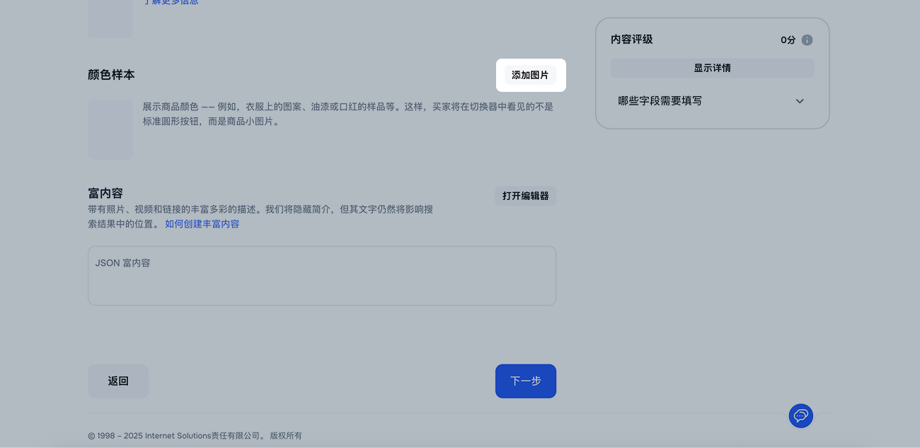920x448 pixels.
Task: Open the rich content editor via 打开编辑器
Action: (x=525, y=196)
